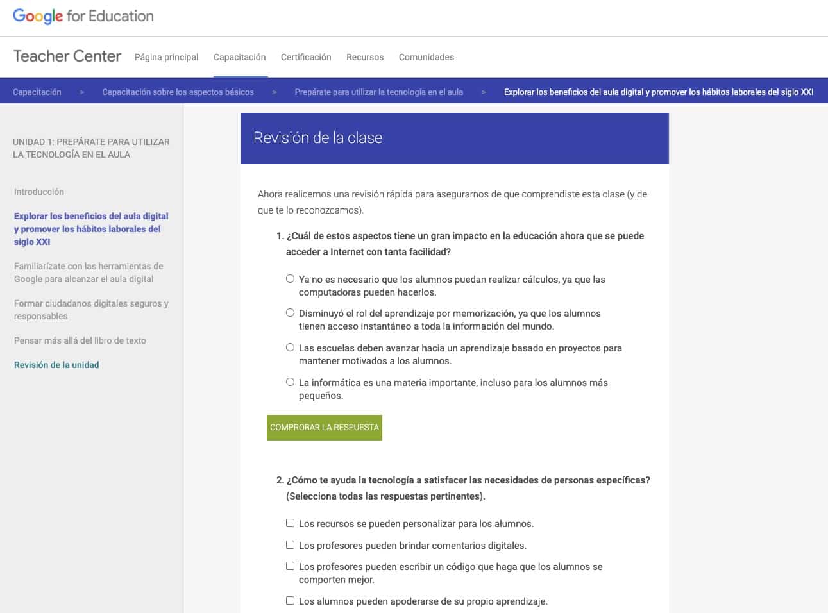
Task: Open 'Revisión de la unidad' sidebar link
Action: click(56, 365)
